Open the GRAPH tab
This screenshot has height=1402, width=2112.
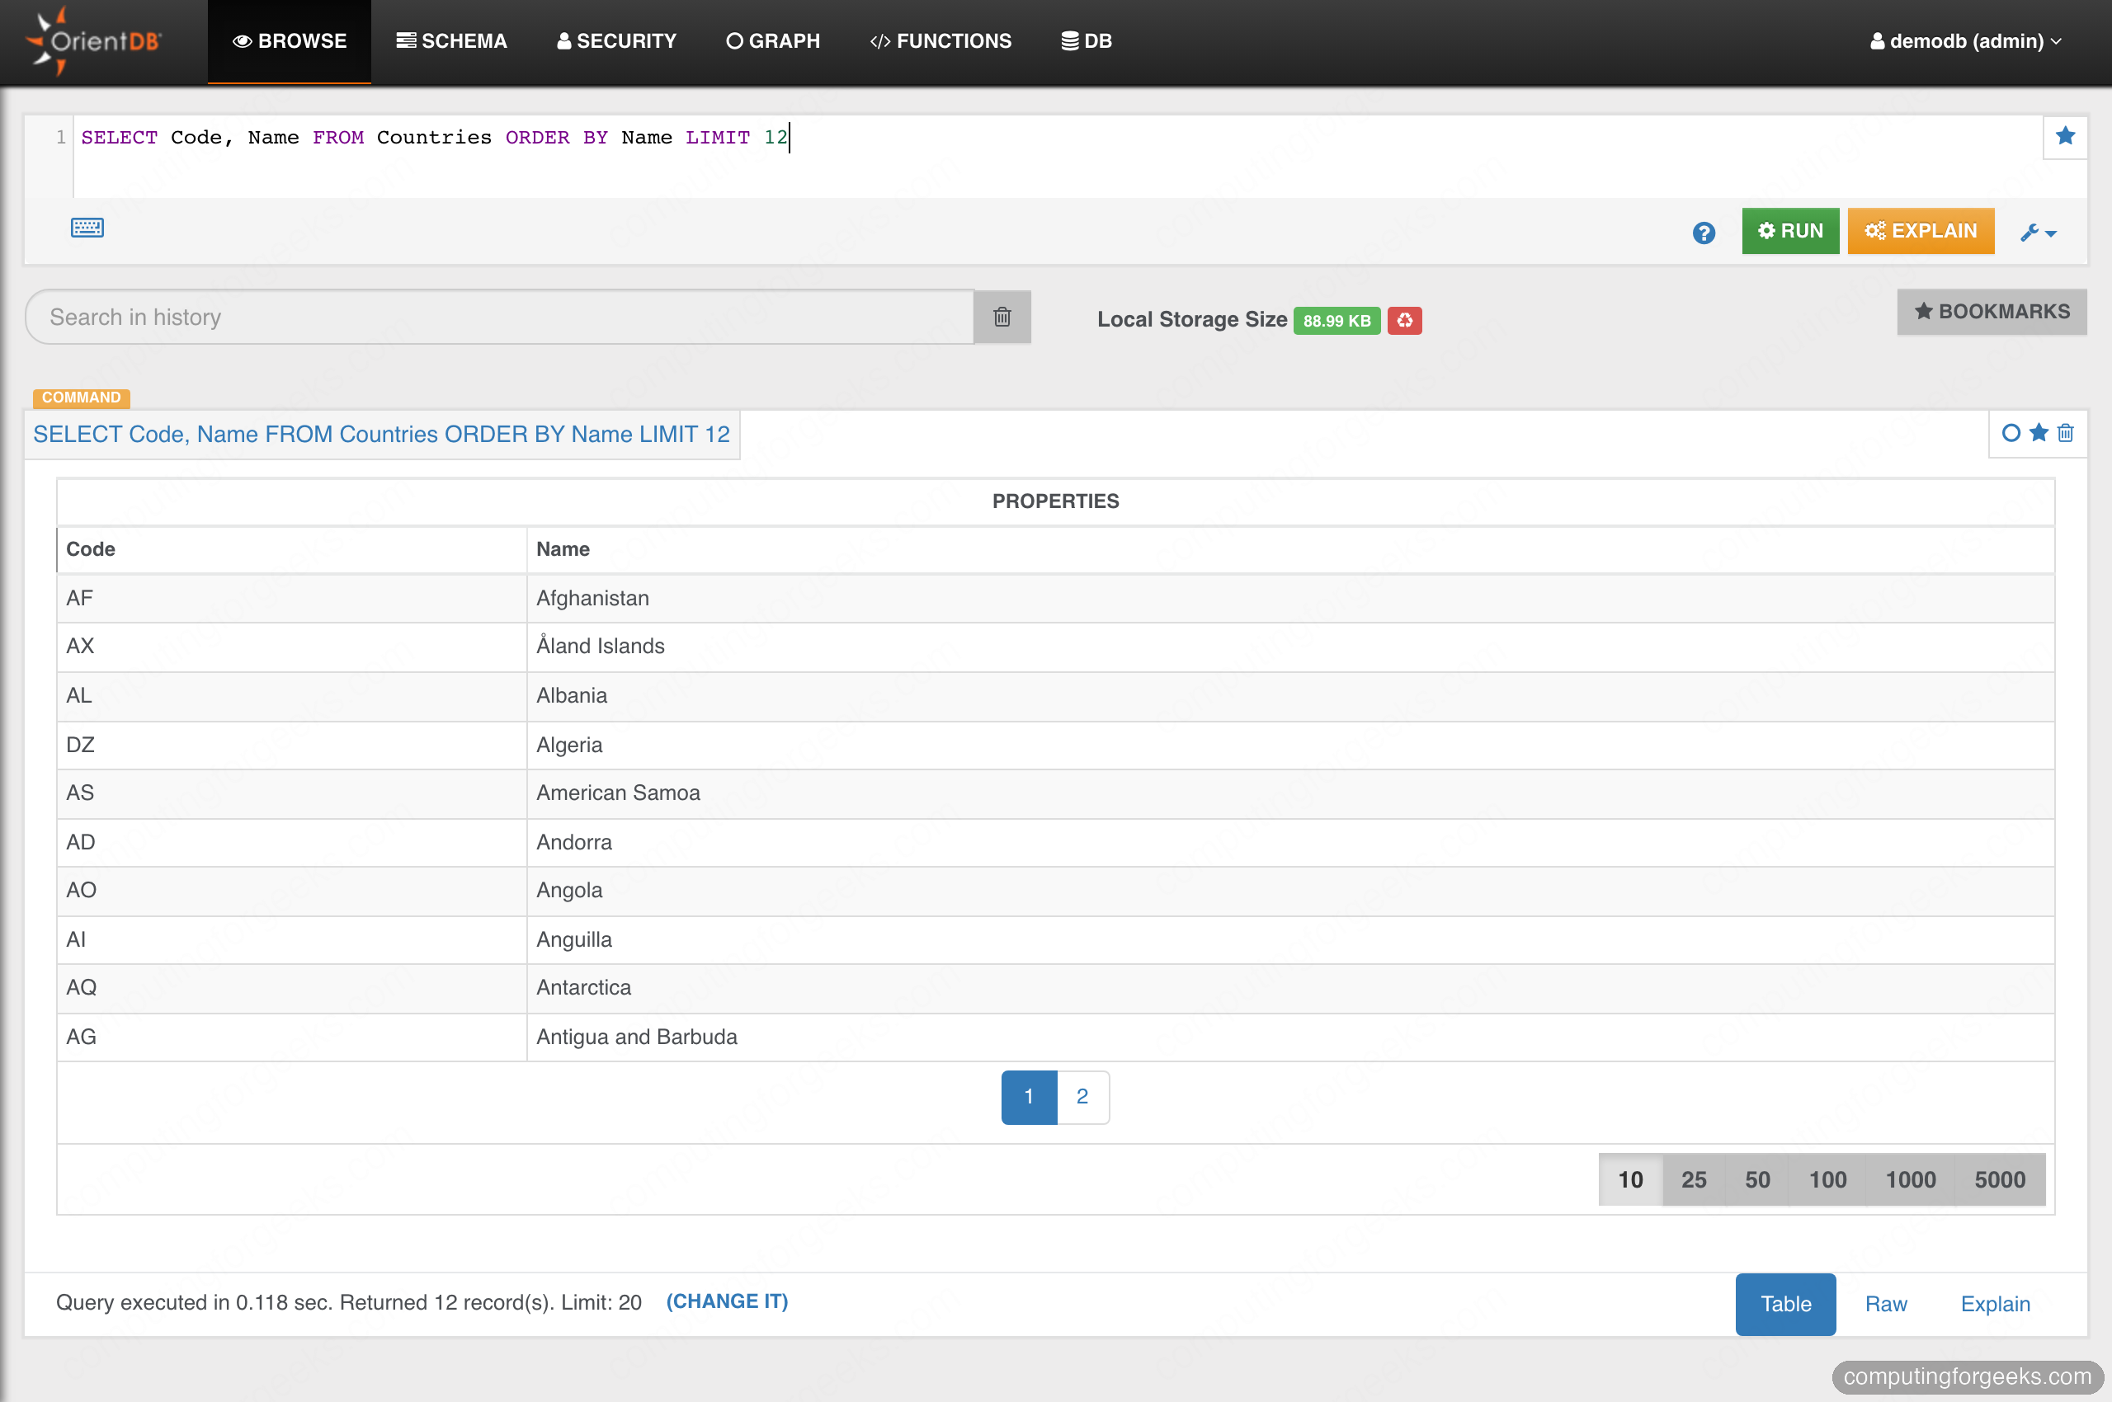773,41
